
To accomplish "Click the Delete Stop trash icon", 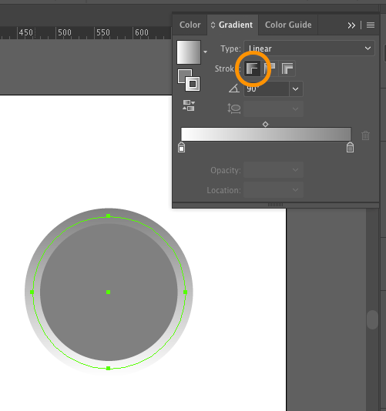I will point(365,135).
